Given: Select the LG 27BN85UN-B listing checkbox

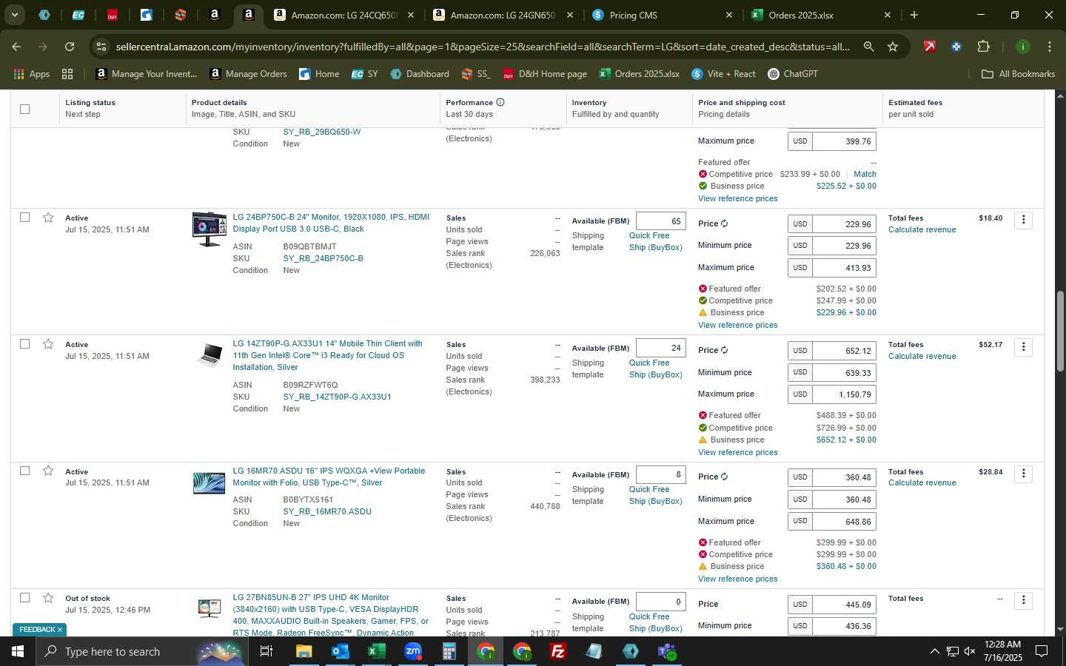Looking at the screenshot, I should point(25,598).
